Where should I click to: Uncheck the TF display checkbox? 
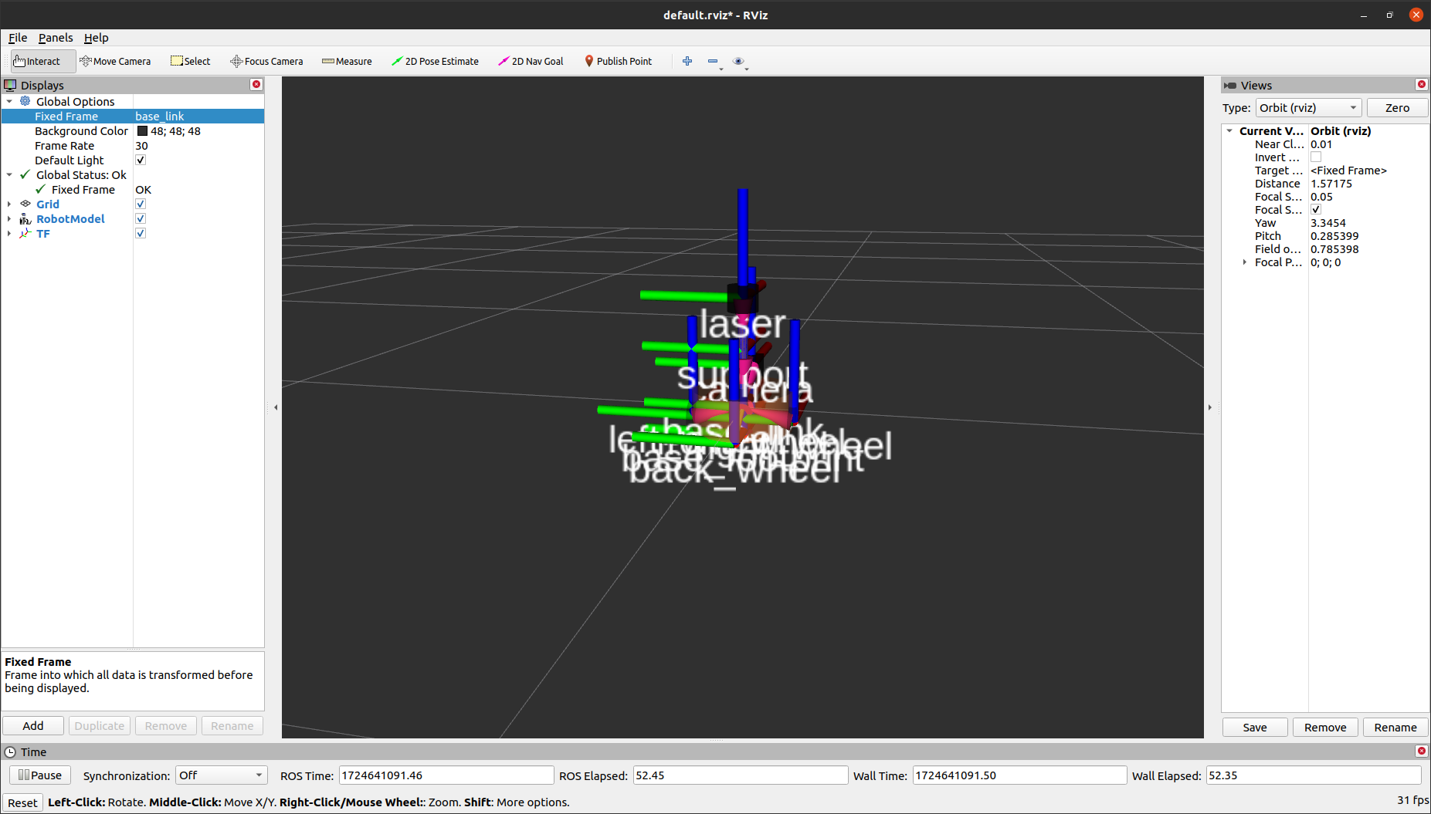(141, 234)
